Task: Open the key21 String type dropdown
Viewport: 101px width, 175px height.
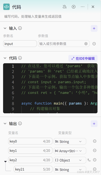Action: tap(70, 169)
